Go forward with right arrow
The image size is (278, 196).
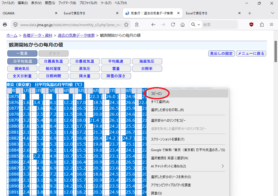click(163, 24)
